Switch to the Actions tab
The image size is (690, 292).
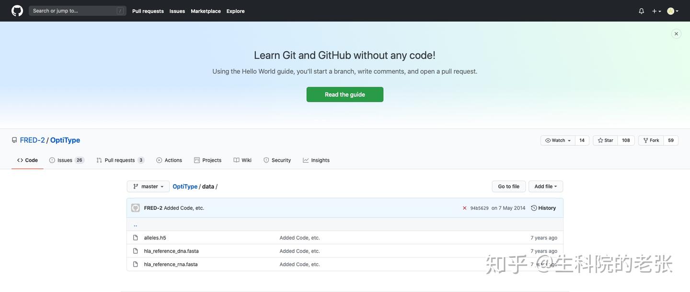click(169, 160)
